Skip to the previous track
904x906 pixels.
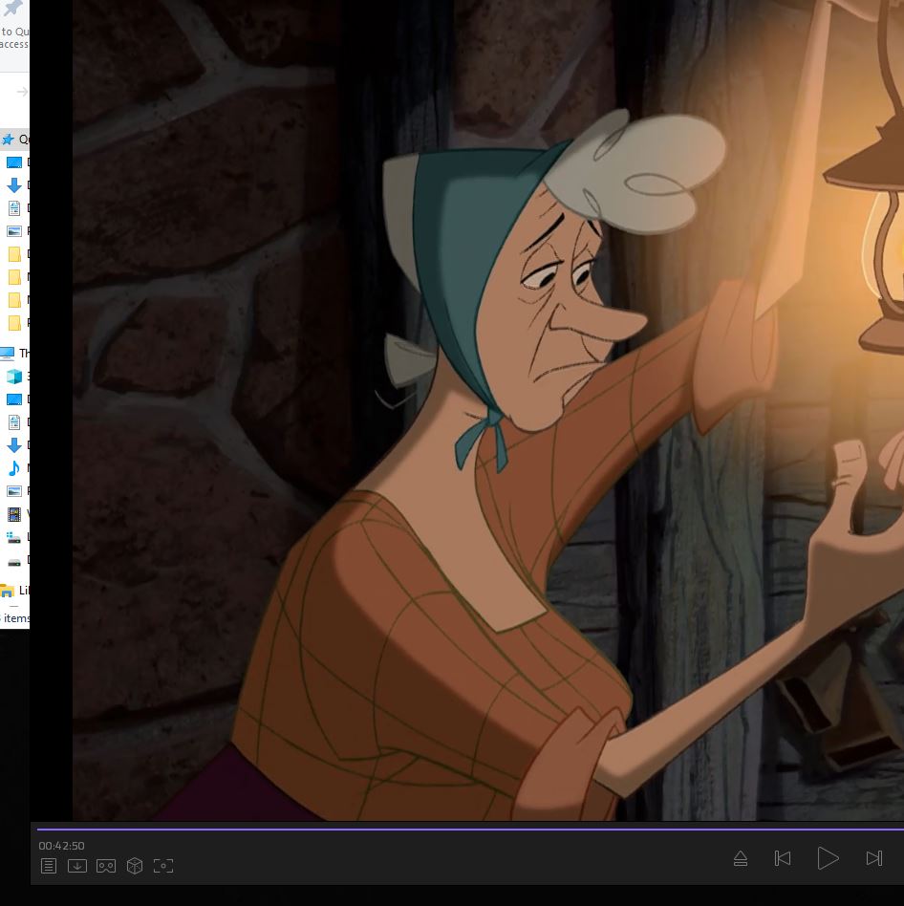coord(783,858)
